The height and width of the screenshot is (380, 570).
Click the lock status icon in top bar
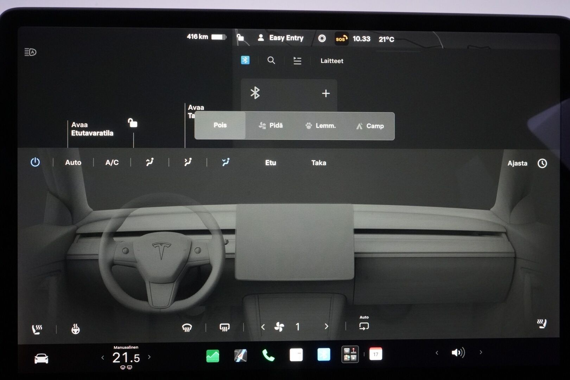point(241,37)
